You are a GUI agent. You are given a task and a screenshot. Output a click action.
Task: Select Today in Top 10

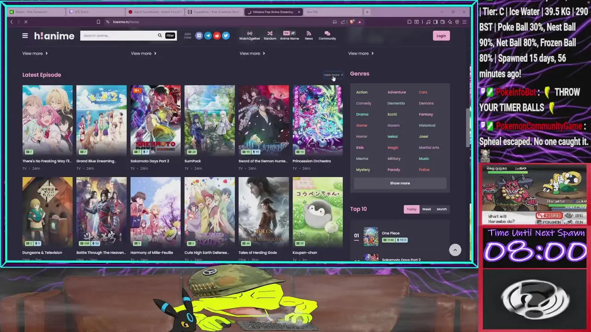click(411, 209)
